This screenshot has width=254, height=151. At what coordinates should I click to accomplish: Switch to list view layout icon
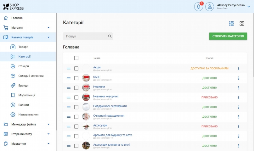click(232, 24)
